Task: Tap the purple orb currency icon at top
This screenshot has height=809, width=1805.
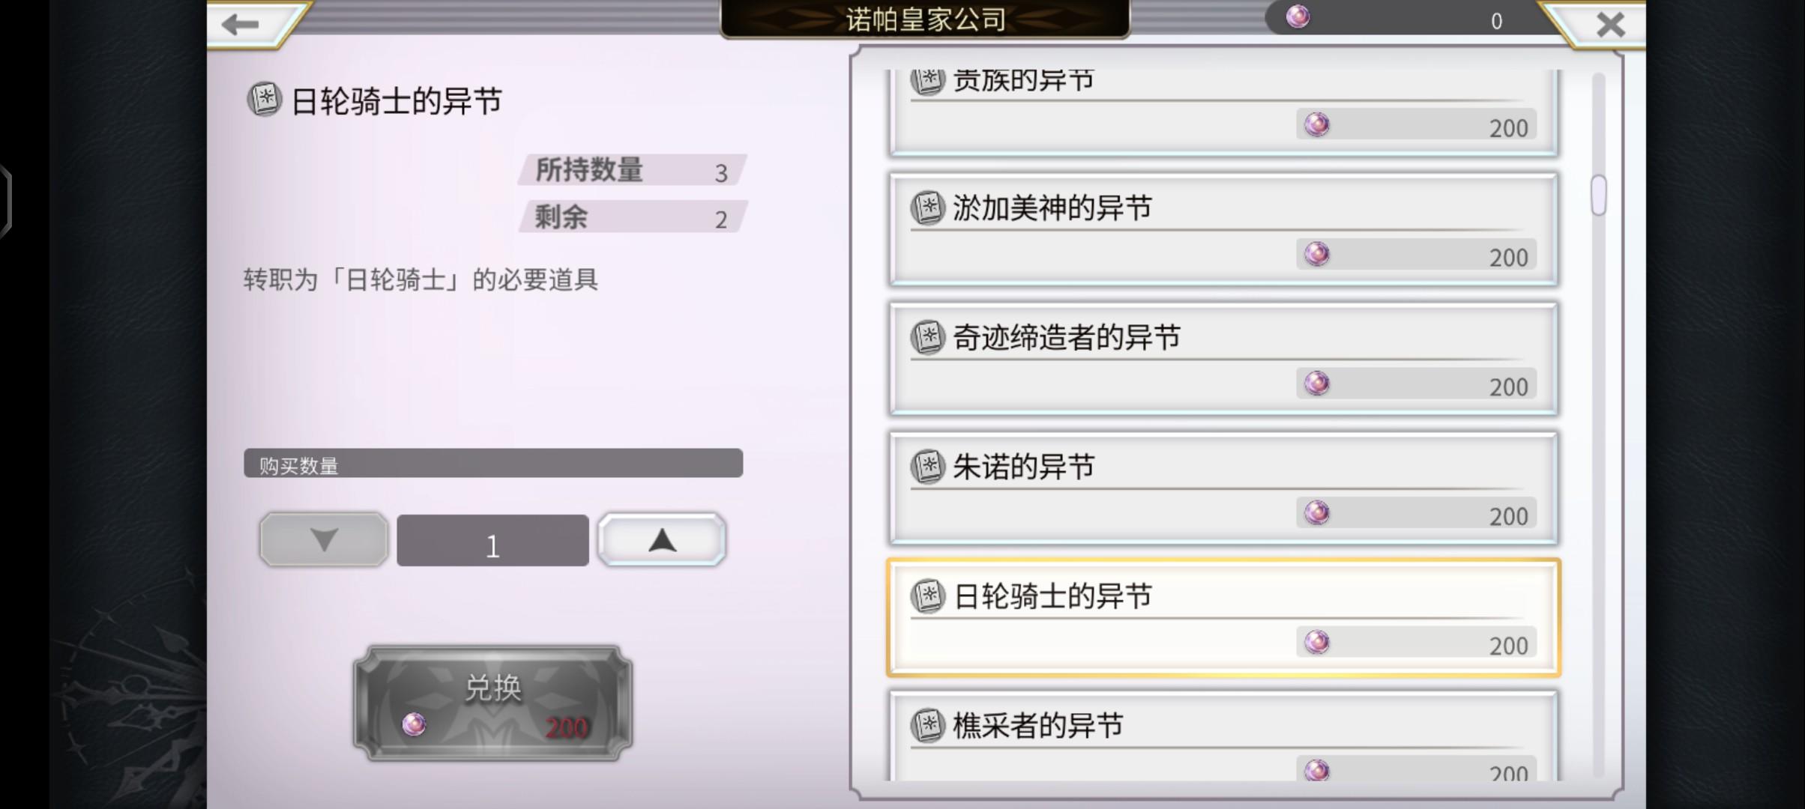Action: [x=1298, y=16]
